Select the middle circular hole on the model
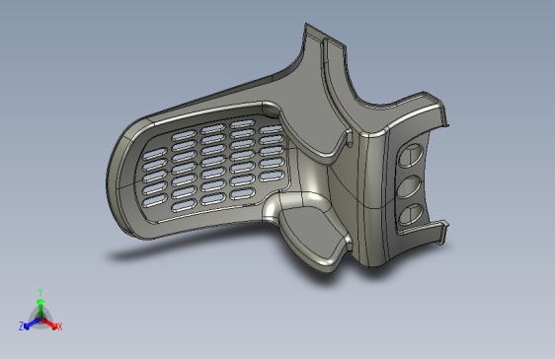Viewport: 555px width, 359px height. [x=409, y=186]
